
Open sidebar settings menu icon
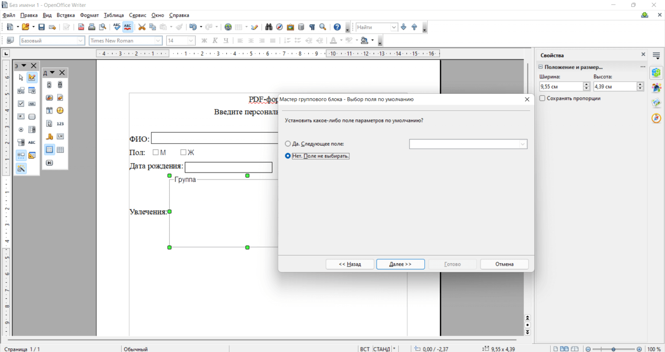coord(656,56)
